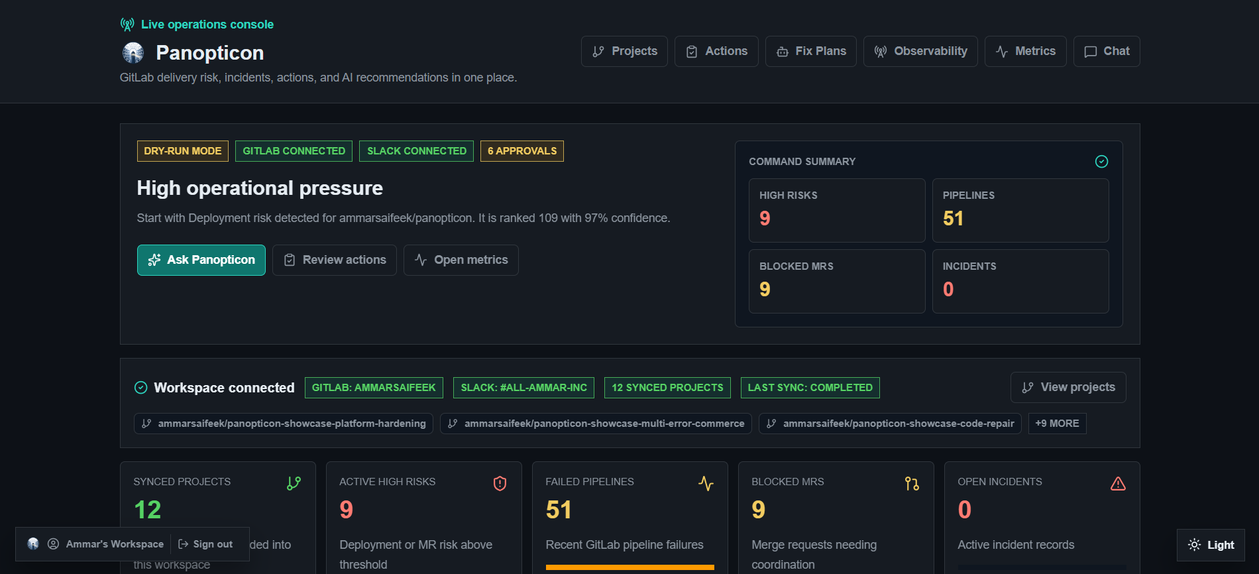Click the 'High operational pressure' heading
Viewport: 1259px width, 574px height.
click(260, 188)
